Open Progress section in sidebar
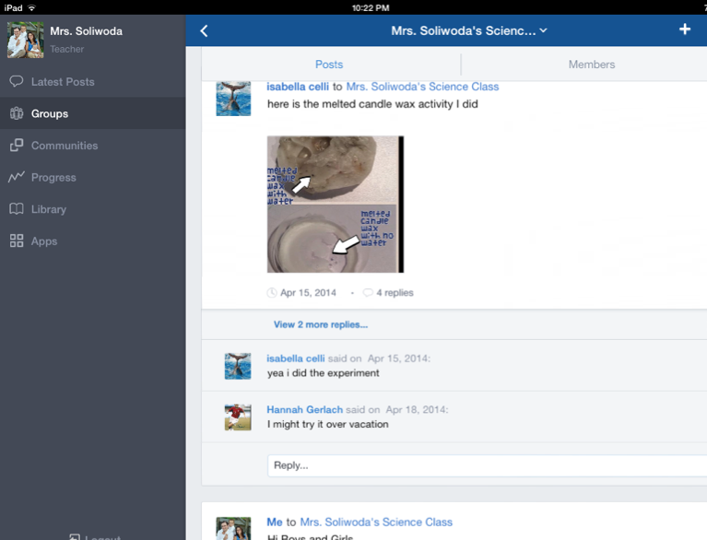The image size is (707, 540). point(53,178)
